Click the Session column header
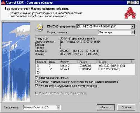The image size is (140, 113). click(41, 62)
